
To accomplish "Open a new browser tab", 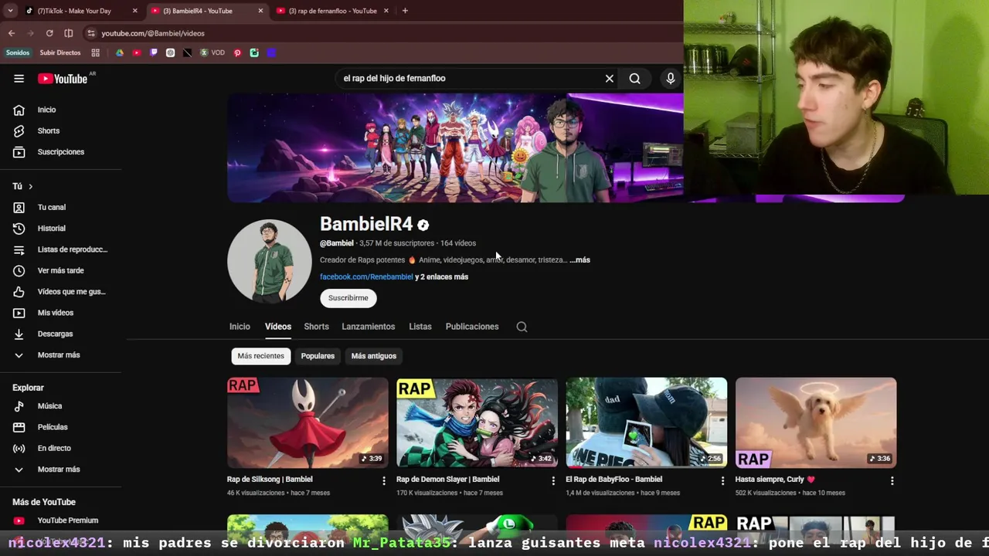I will [405, 11].
